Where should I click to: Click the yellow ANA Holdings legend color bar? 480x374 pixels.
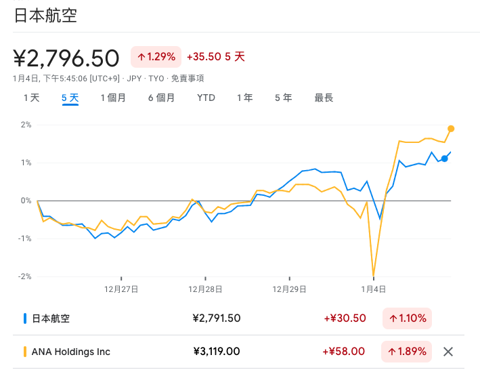pyautogui.click(x=25, y=352)
